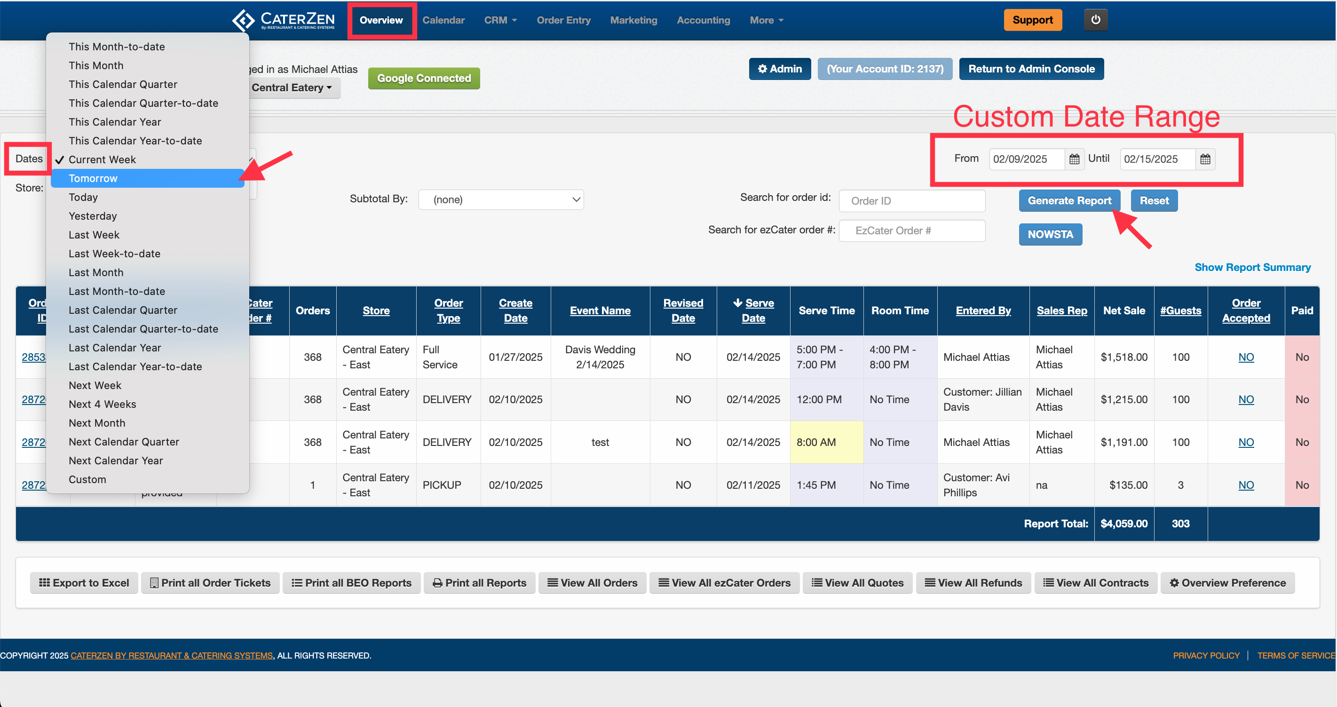Click the Admin gear button
The height and width of the screenshot is (707, 1337).
[780, 69]
